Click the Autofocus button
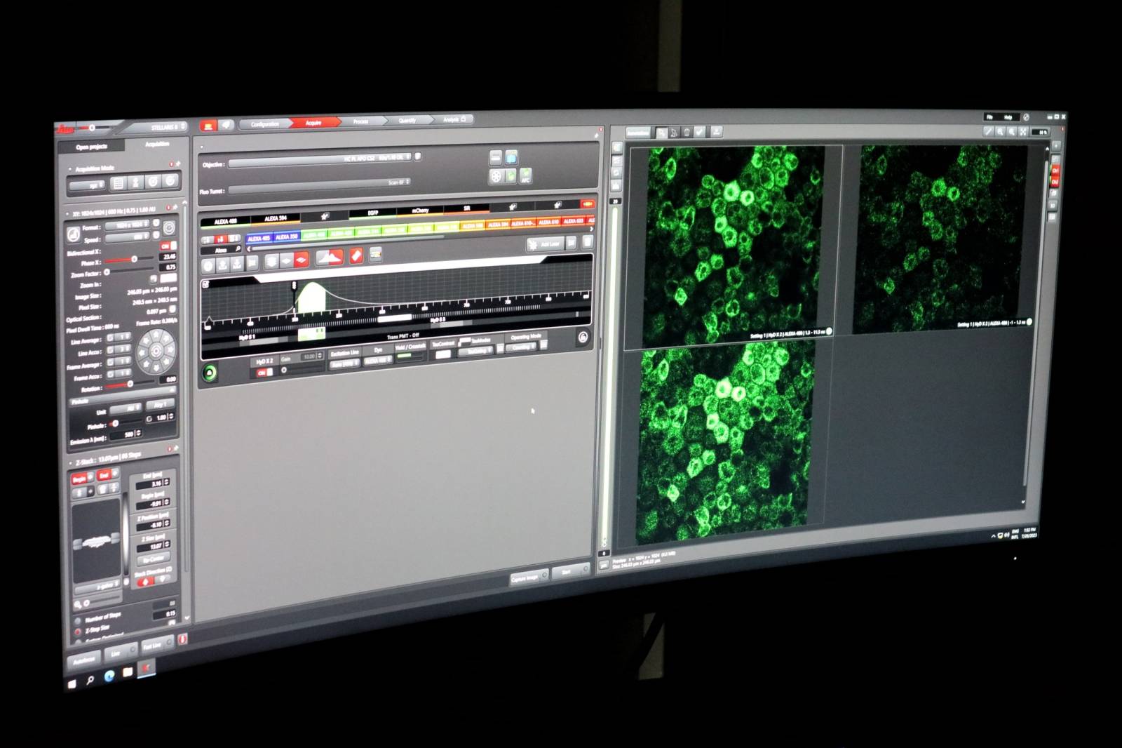The height and width of the screenshot is (748, 1122). pos(84,660)
